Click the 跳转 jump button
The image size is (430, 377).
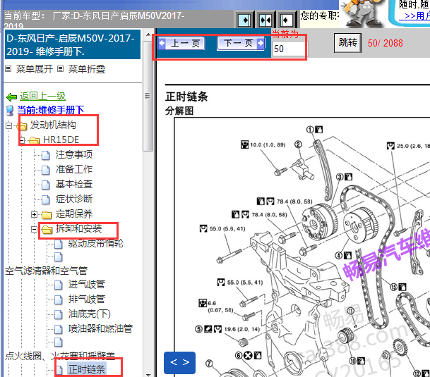[x=347, y=43]
